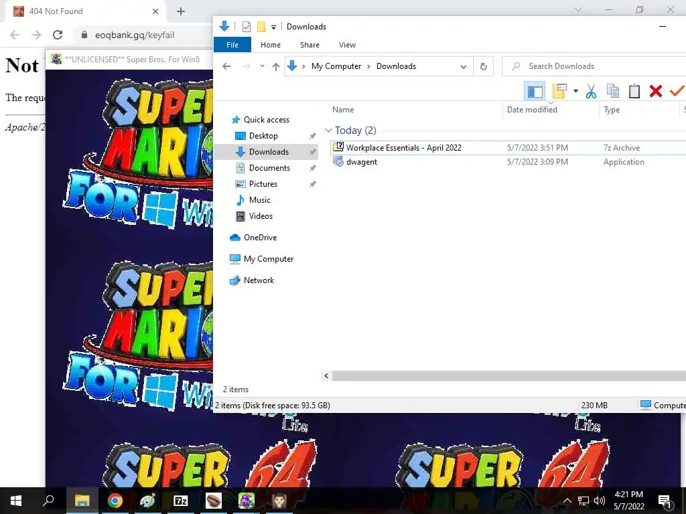Open Documents in navigation pane

point(269,168)
